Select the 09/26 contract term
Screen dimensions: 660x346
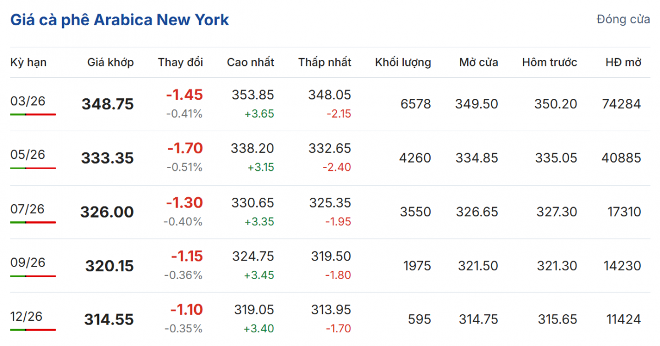coord(28,263)
